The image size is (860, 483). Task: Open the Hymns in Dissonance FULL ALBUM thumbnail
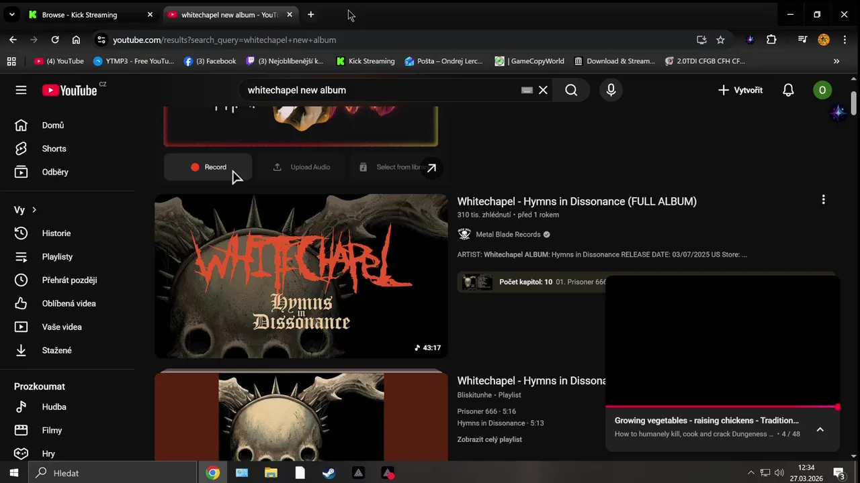coord(301,276)
